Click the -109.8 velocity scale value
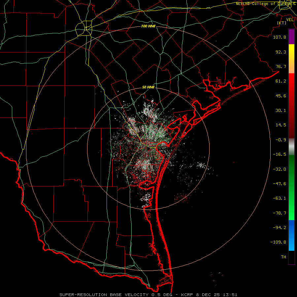The width and height of the screenshot is (297, 297). coord(278,242)
